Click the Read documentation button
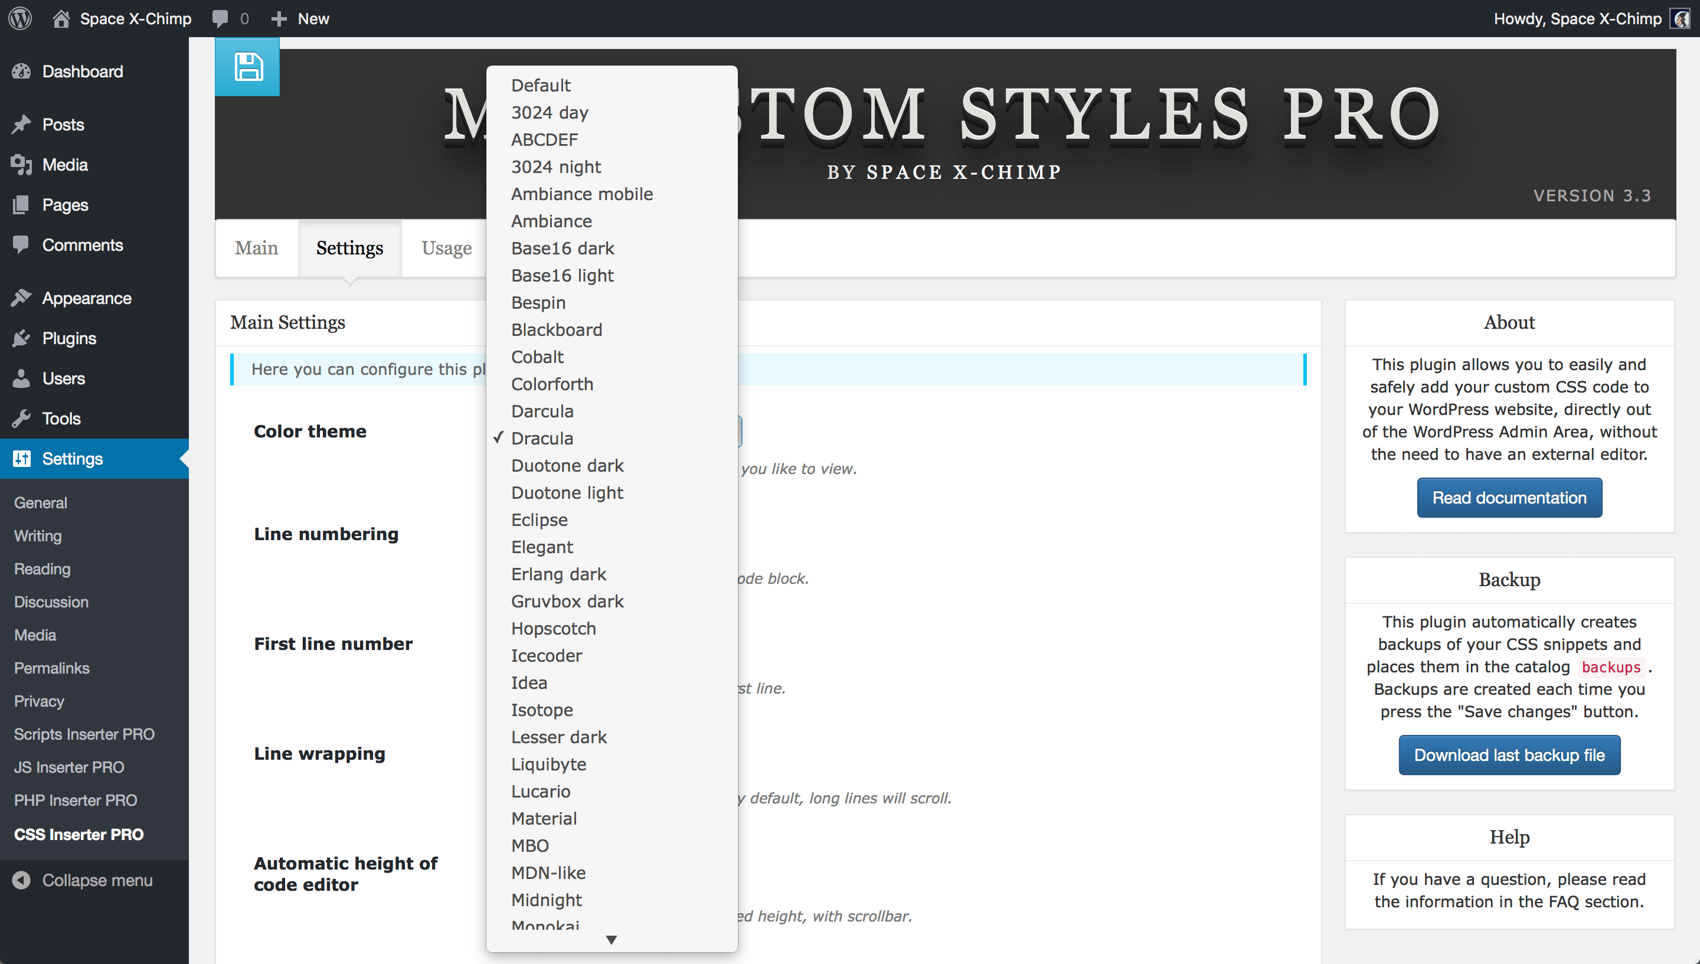1700x964 pixels. point(1509,497)
